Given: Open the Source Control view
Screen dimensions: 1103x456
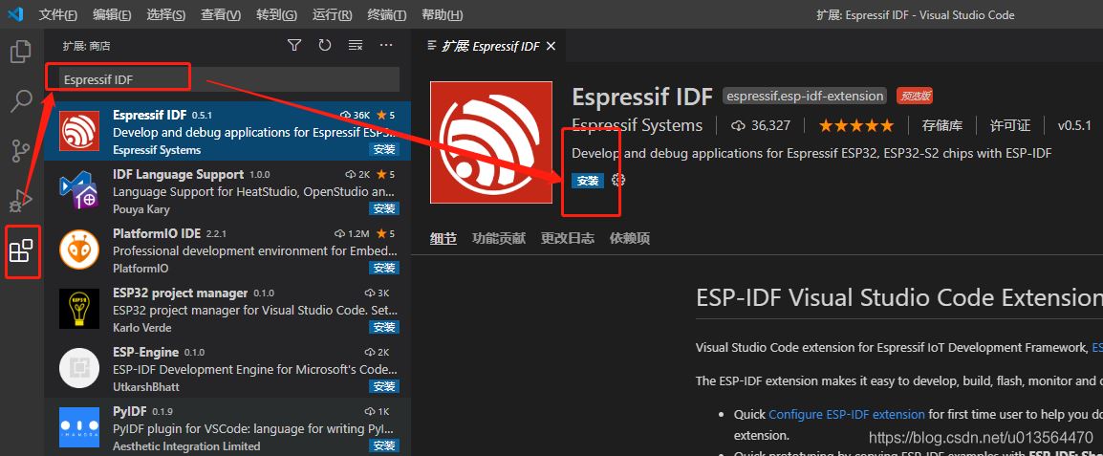Looking at the screenshot, I should tap(21, 151).
